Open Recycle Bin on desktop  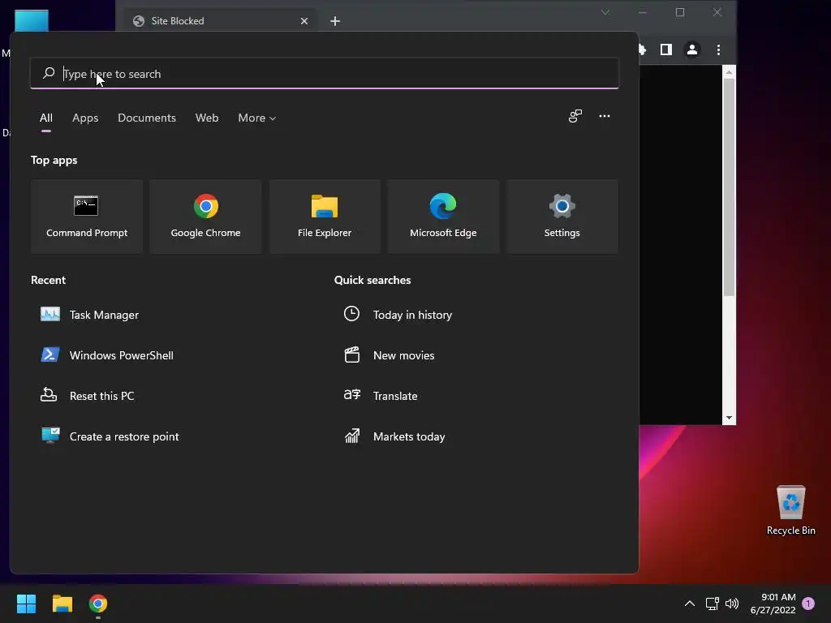click(x=790, y=510)
